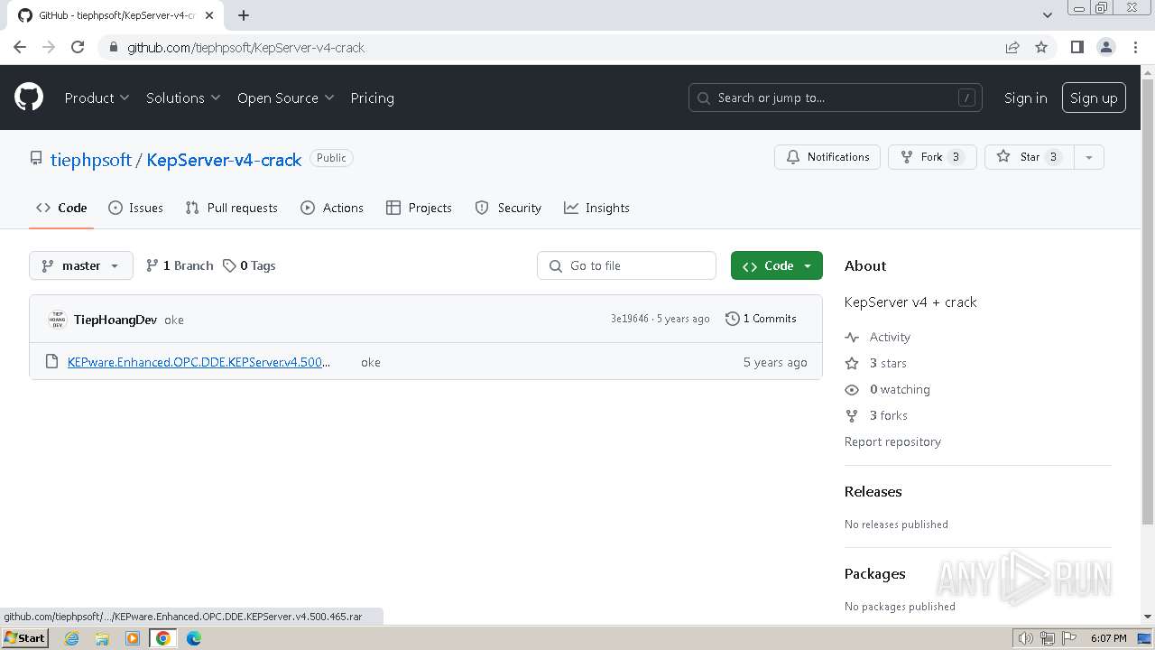Open the Actions tab
Viewport: 1155px width, 650px height.
click(332, 208)
